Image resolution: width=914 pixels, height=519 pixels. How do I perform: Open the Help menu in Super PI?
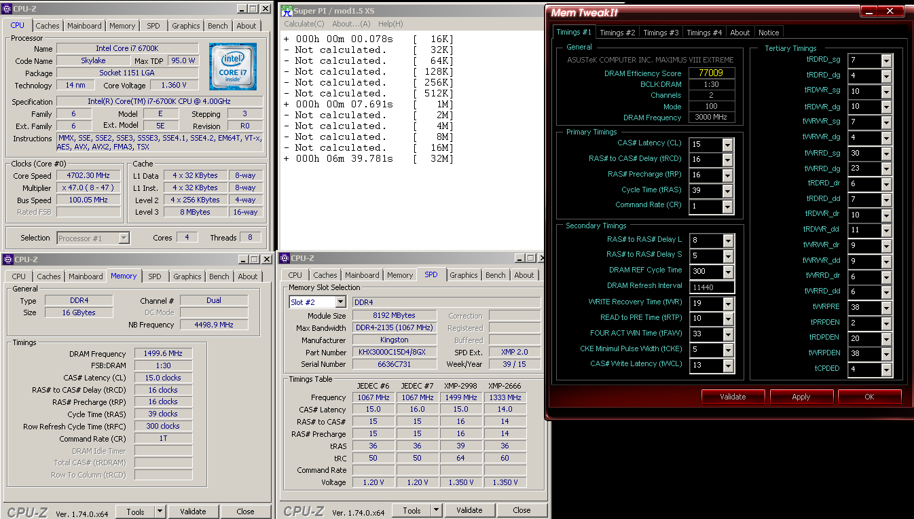[x=390, y=24]
